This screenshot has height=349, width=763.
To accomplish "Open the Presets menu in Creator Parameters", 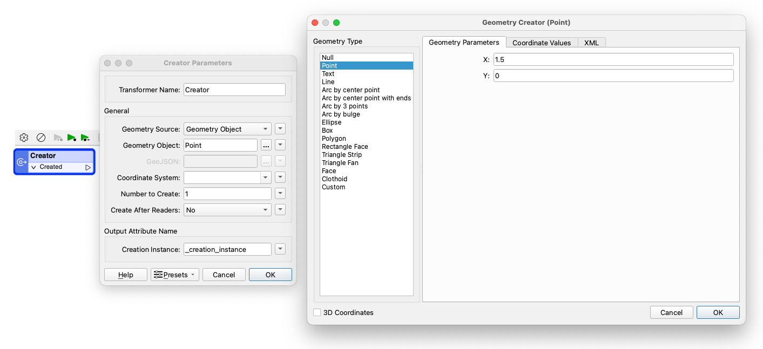I will (175, 275).
